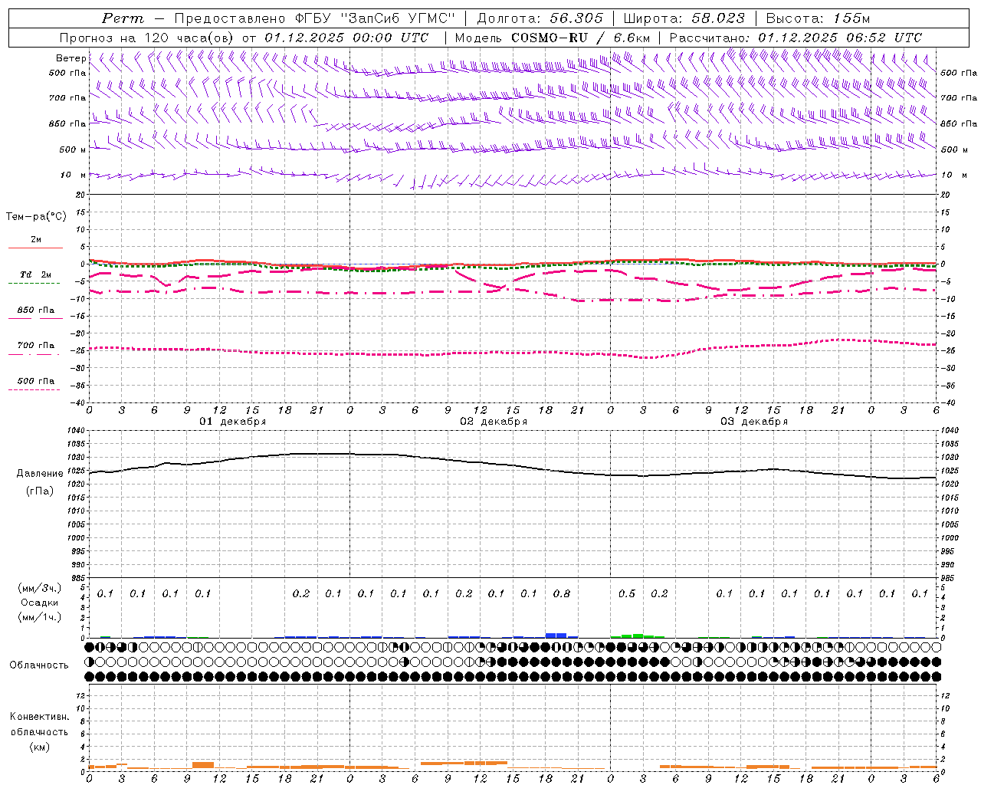The image size is (981, 785).
Task: Click the '01 декабря' date label
Action: tap(233, 422)
